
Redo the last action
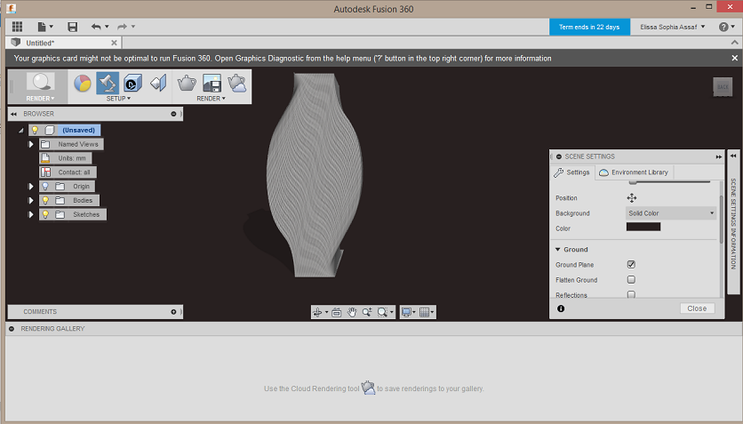tap(123, 27)
